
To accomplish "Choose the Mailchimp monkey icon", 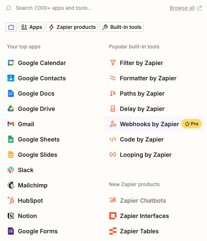I will [x=11, y=185].
